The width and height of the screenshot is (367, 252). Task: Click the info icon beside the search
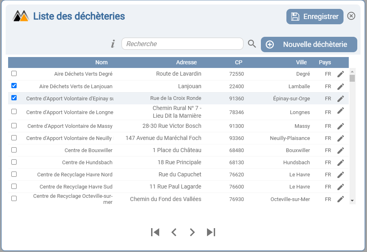[113, 44]
